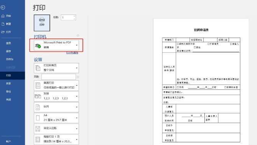
Task: Open the 自定义边距 custom margins dropdown
Action: 56,129
